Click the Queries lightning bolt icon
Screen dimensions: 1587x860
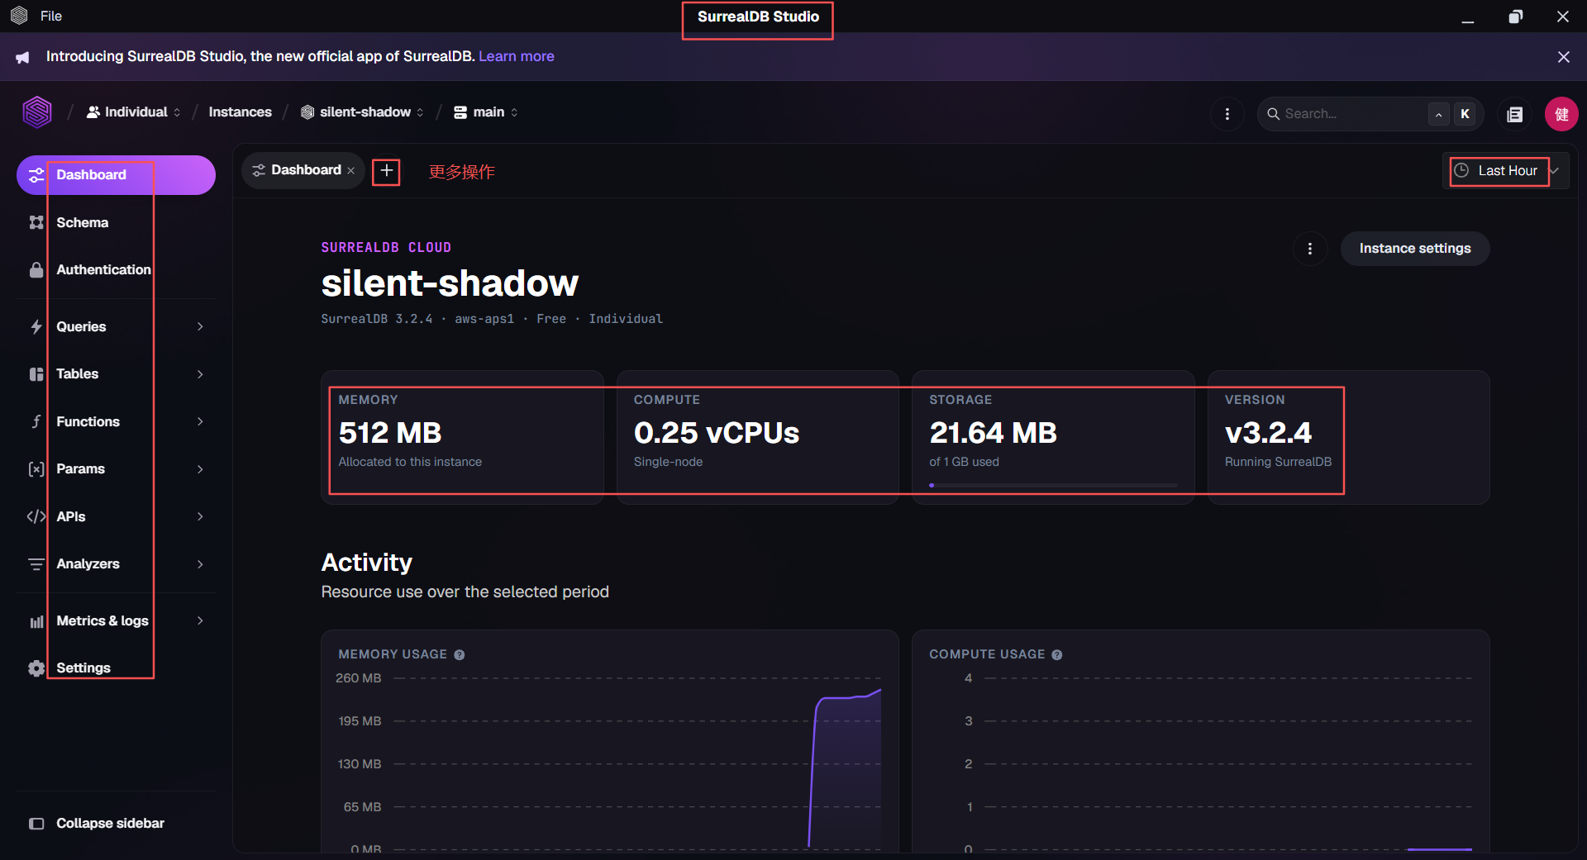point(36,326)
